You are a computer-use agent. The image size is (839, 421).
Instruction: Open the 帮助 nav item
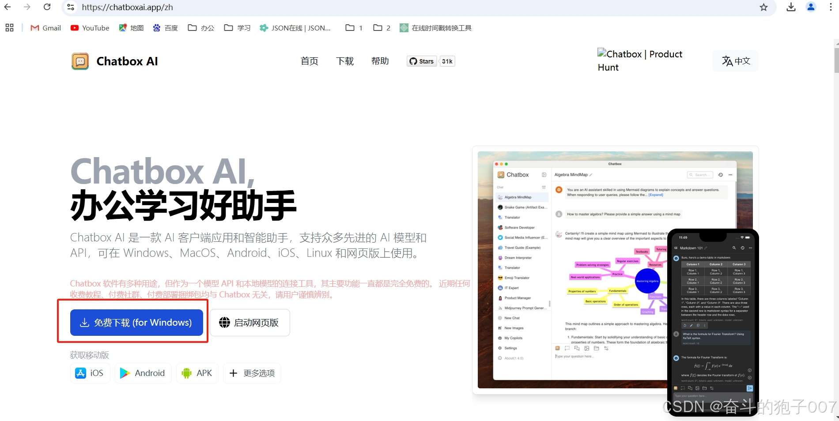click(x=380, y=61)
